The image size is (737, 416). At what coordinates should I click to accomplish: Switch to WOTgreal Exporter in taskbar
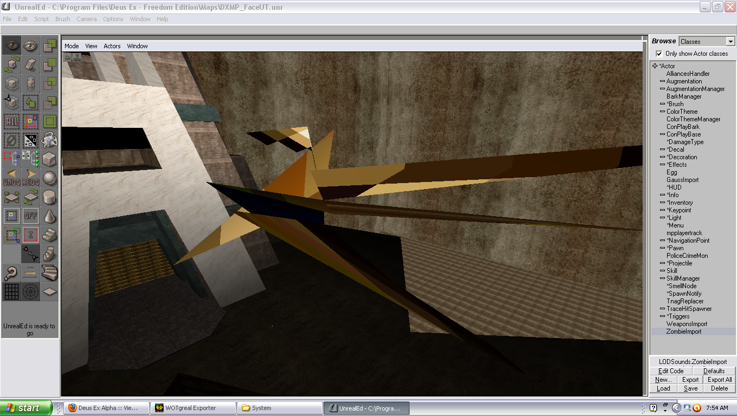pos(193,408)
